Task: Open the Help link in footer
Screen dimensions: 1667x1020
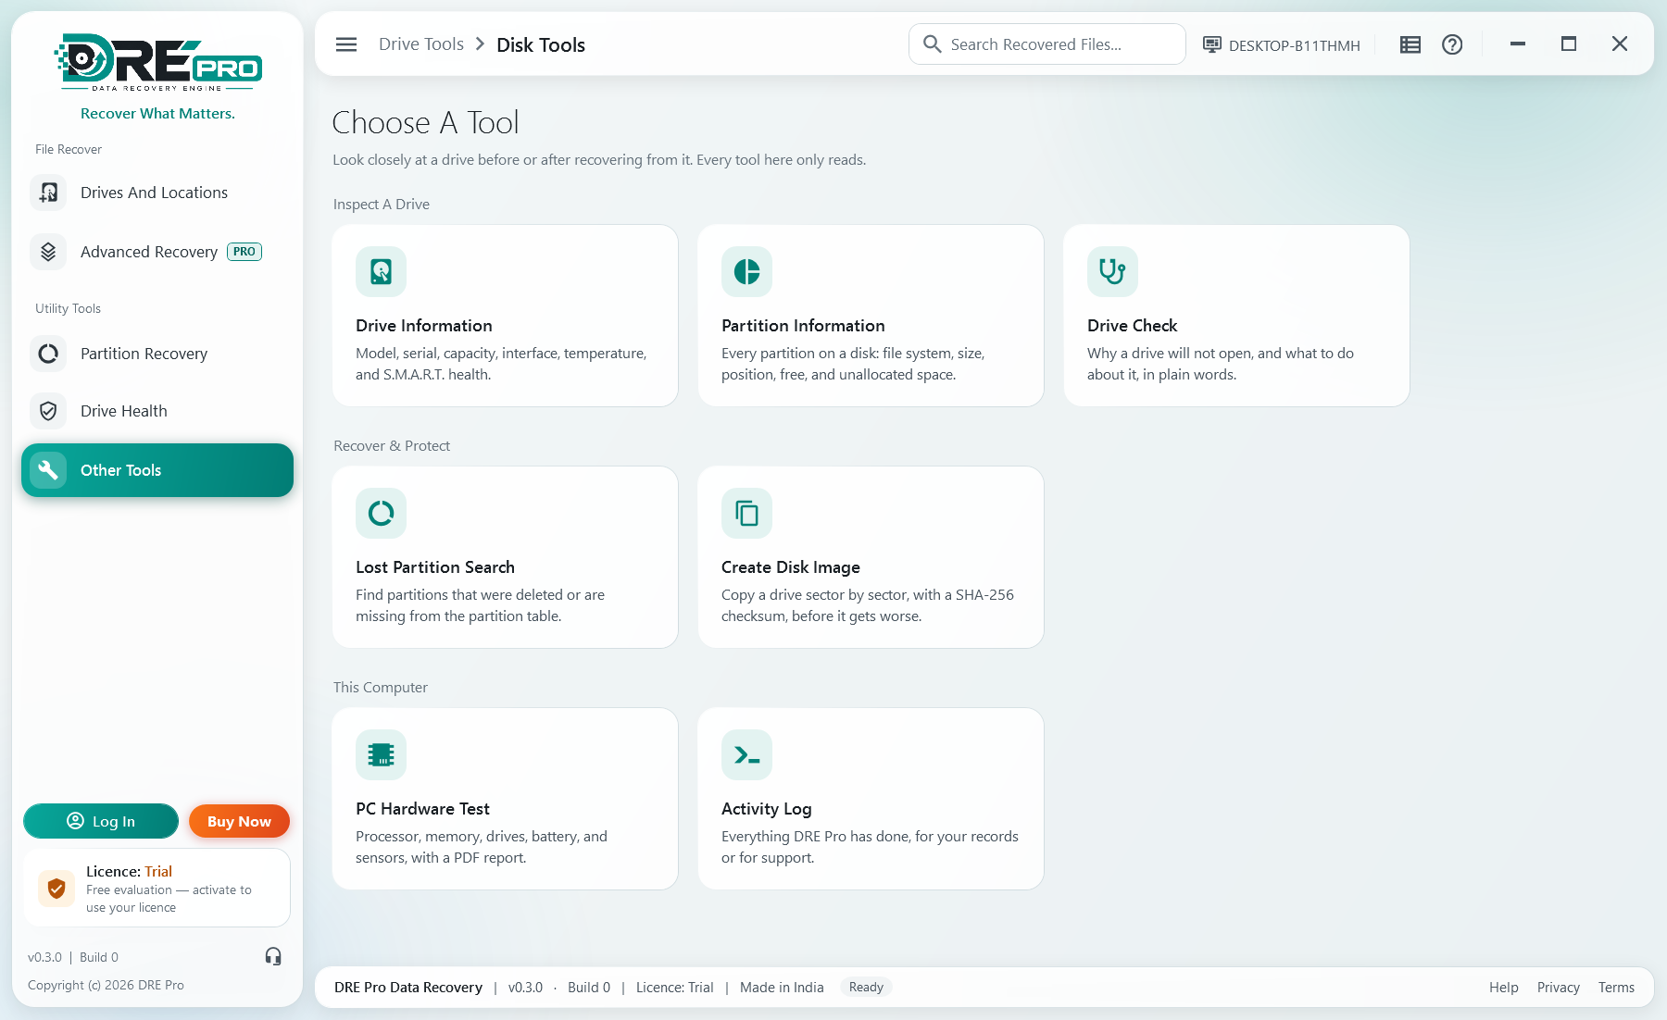Action: coord(1504,988)
